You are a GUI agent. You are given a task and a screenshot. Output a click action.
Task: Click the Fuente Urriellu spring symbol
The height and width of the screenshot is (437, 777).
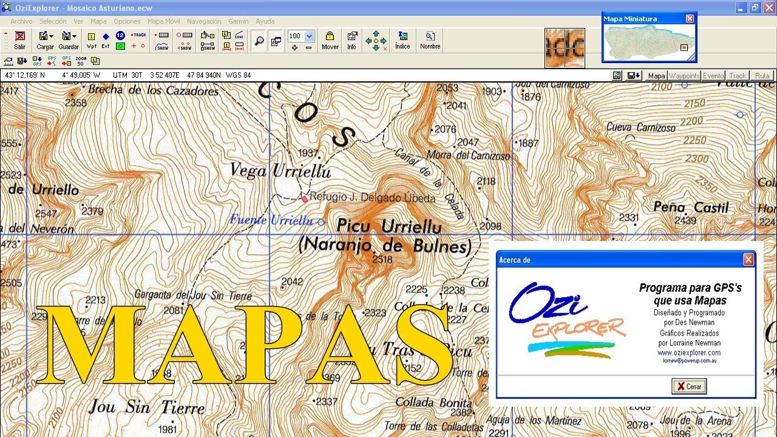[321, 222]
